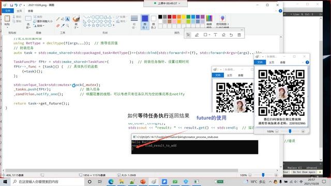Open the Edit colors rainbow icon
This screenshot has height=186, width=331.
coord(209,19)
